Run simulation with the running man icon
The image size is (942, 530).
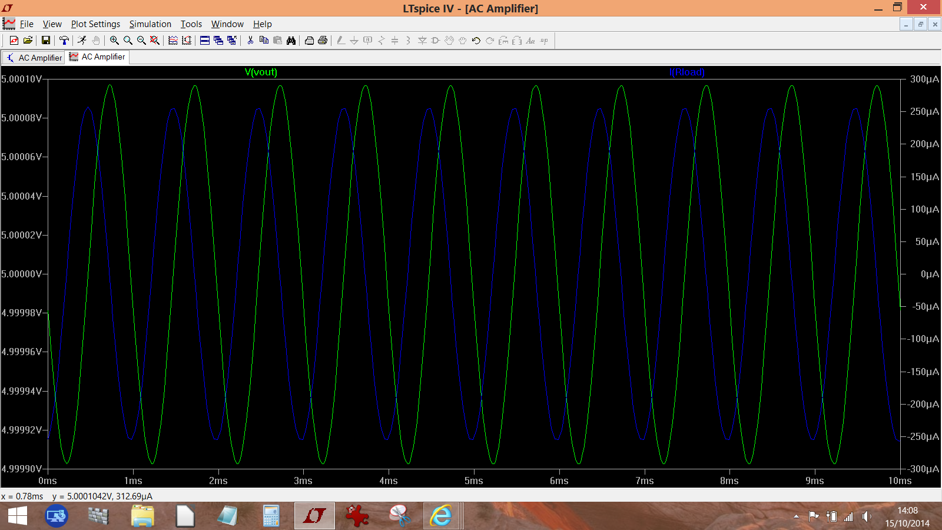(82, 41)
